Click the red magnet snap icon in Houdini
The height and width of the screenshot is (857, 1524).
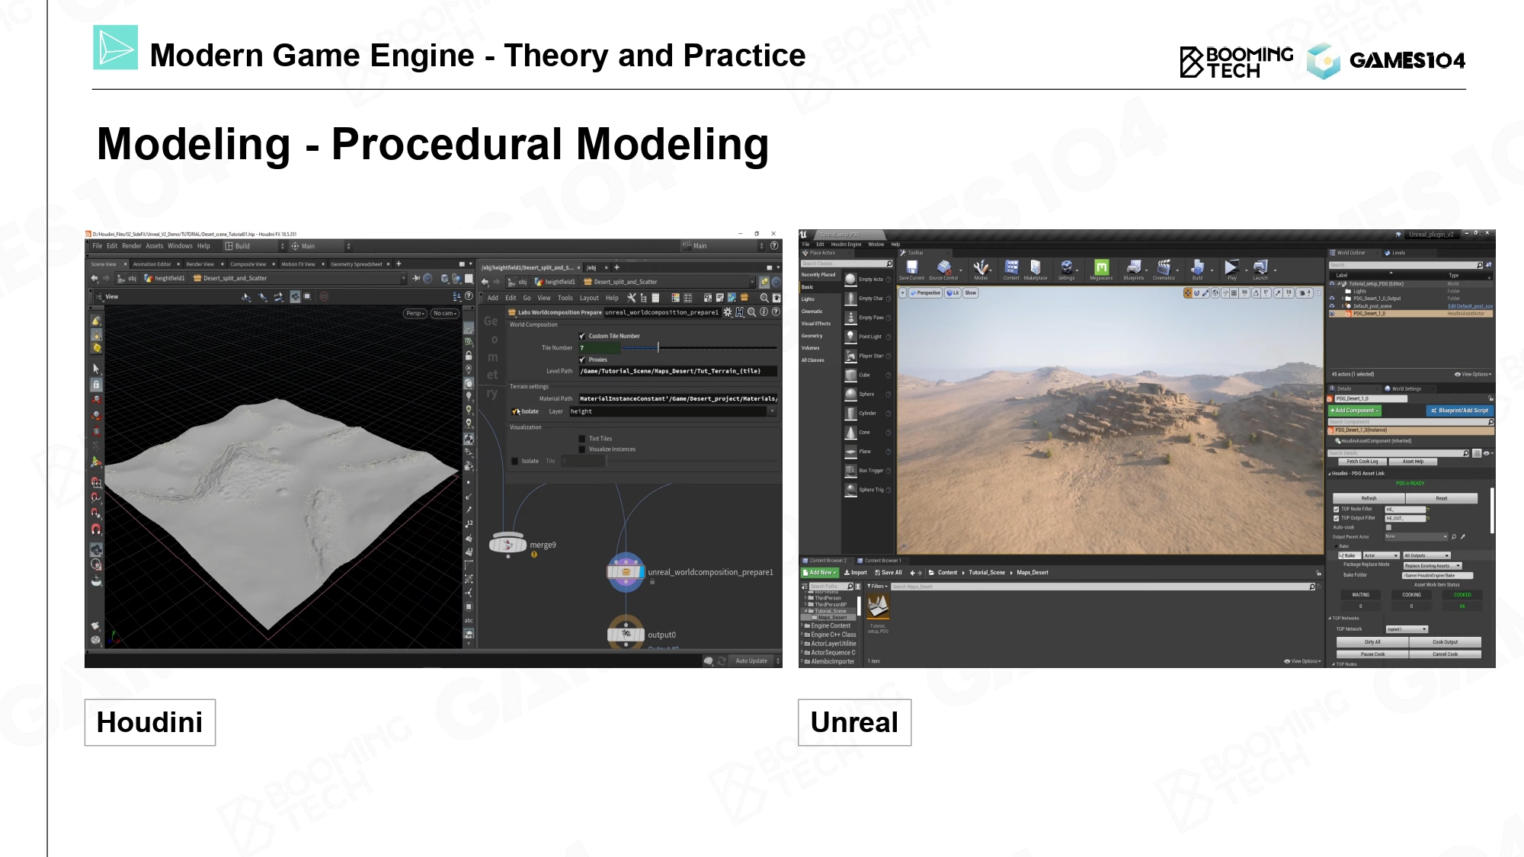click(96, 529)
